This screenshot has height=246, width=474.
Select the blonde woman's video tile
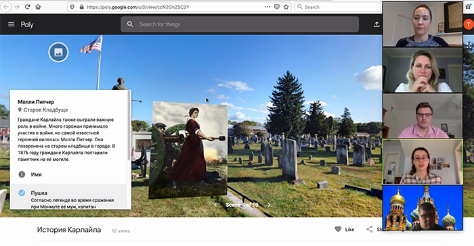pos(423,70)
